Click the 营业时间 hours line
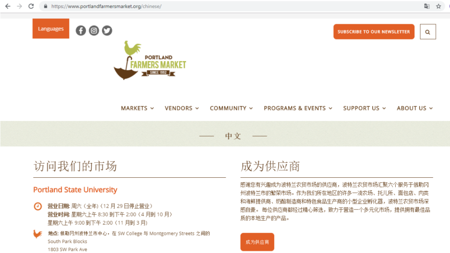This screenshot has width=450, height=253. pyautogui.click(x=110, y=214)
